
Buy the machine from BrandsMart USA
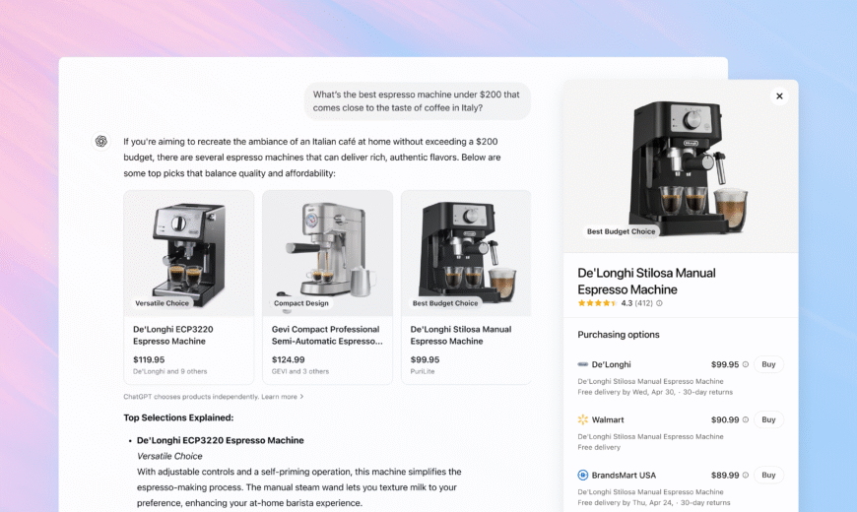pos(768,475)
